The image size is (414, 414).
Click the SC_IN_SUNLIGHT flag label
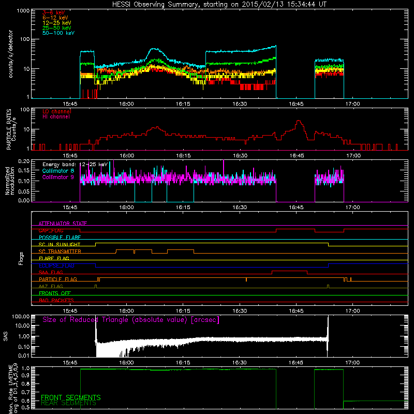point(60,244)
